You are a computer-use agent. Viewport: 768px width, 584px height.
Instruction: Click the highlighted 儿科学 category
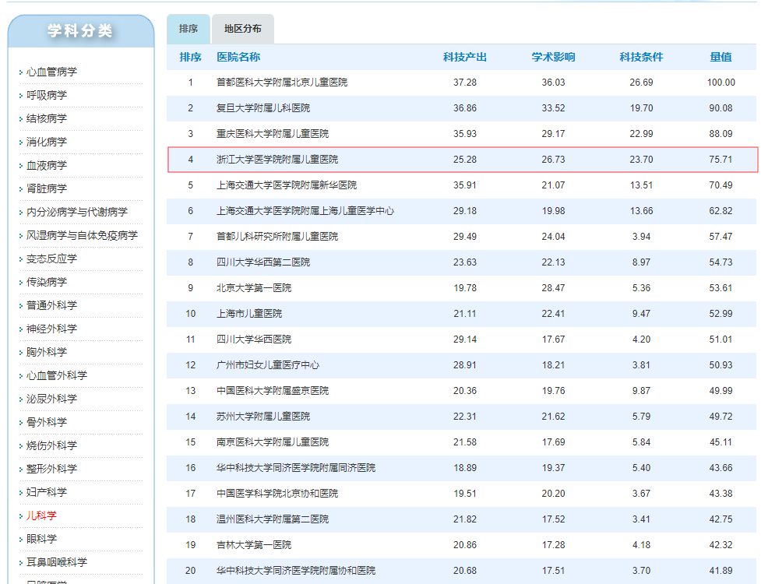pos(41,515)
